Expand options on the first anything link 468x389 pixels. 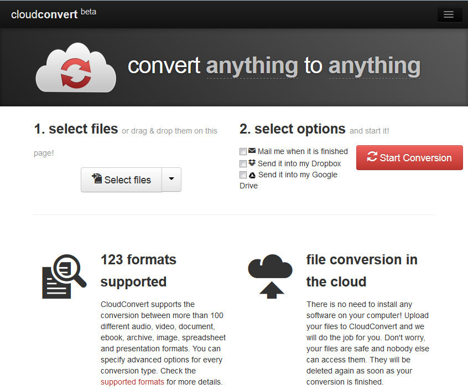[252, 65]
